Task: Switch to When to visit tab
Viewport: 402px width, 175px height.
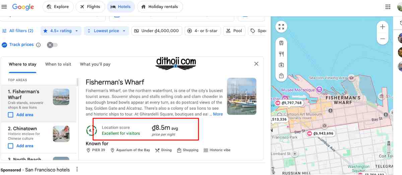Action: click(58, 64)
